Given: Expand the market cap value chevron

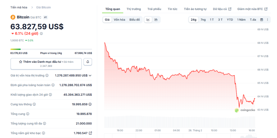Looking at the screenshot, I should (90, 75).
